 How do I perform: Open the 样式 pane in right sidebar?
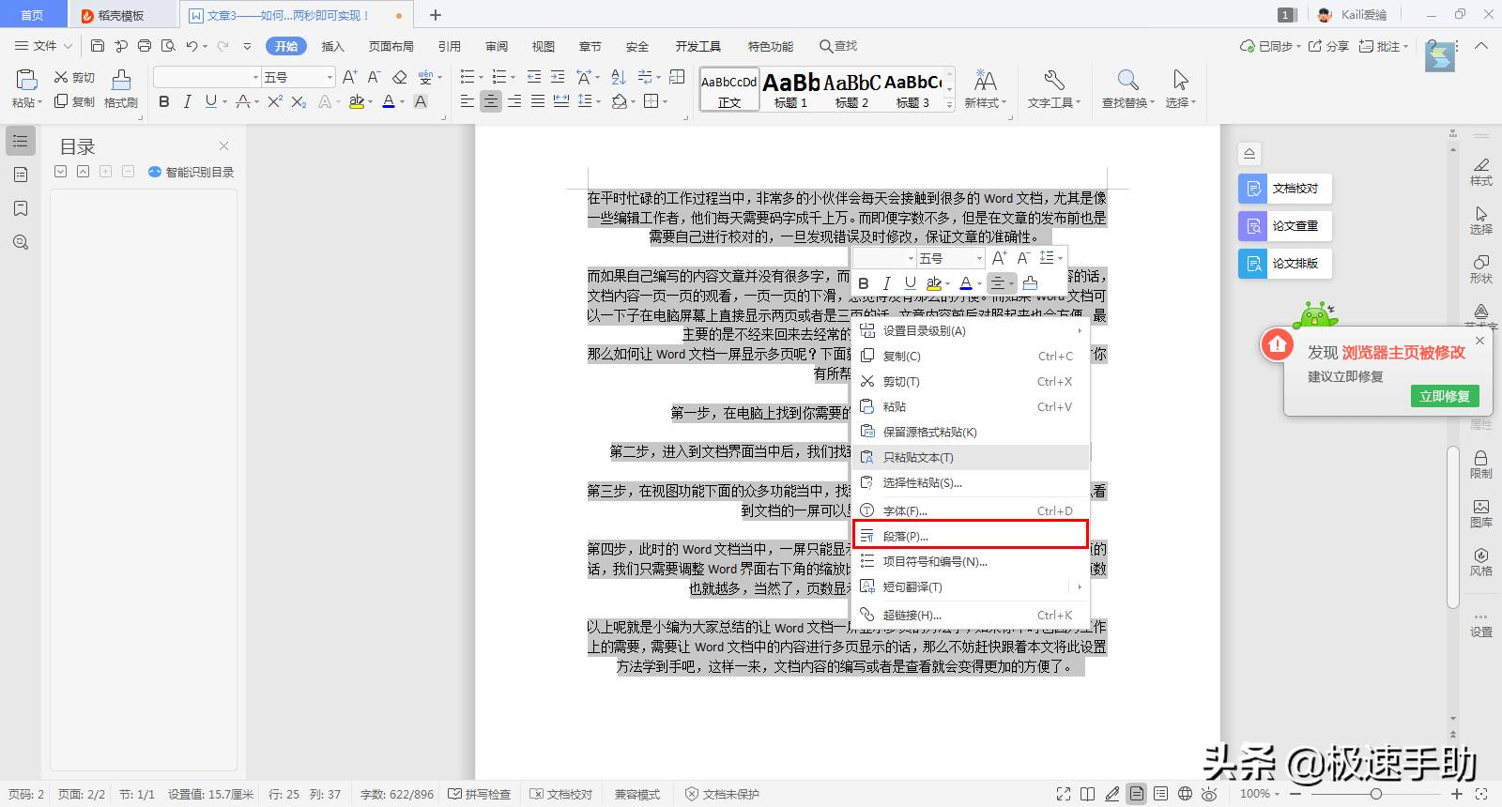point(1481,172)
